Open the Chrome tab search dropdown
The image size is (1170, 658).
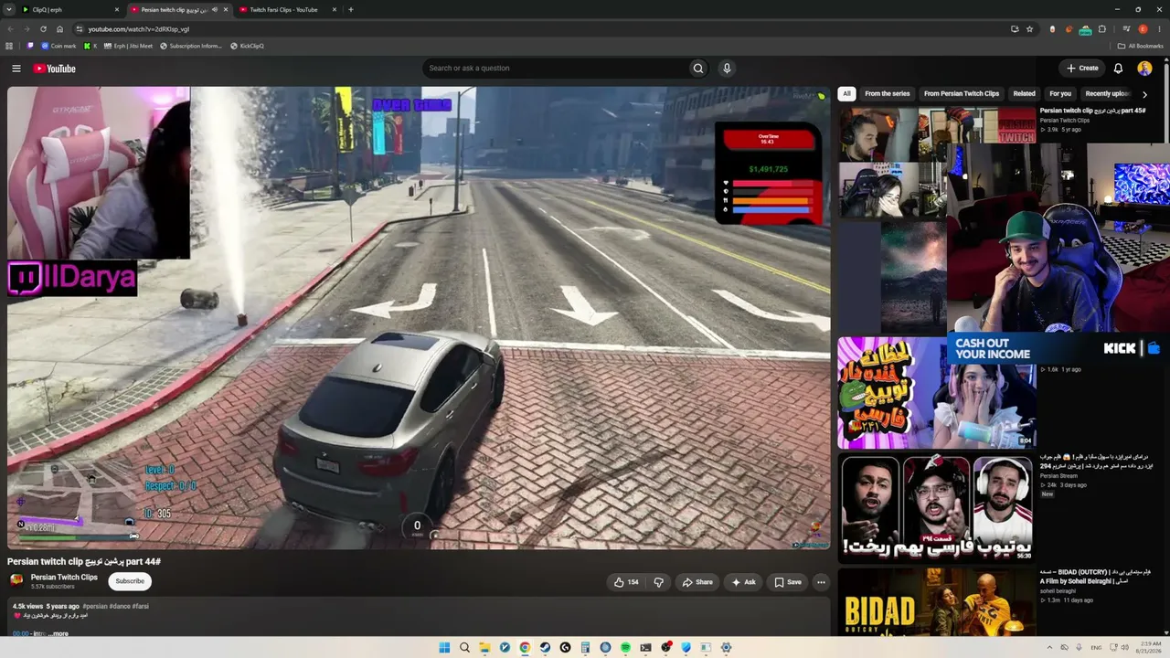pos(9,10)
